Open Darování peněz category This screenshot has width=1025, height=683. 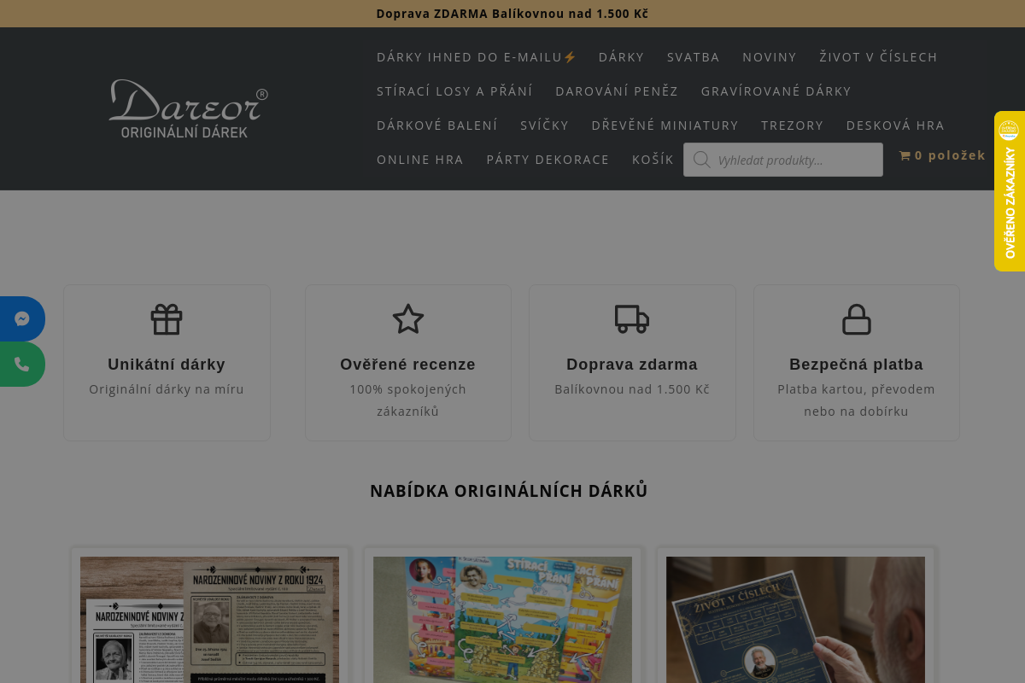[617, 91]
